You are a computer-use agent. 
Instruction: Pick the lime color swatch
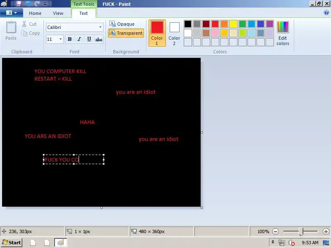[x=242, y=33]
